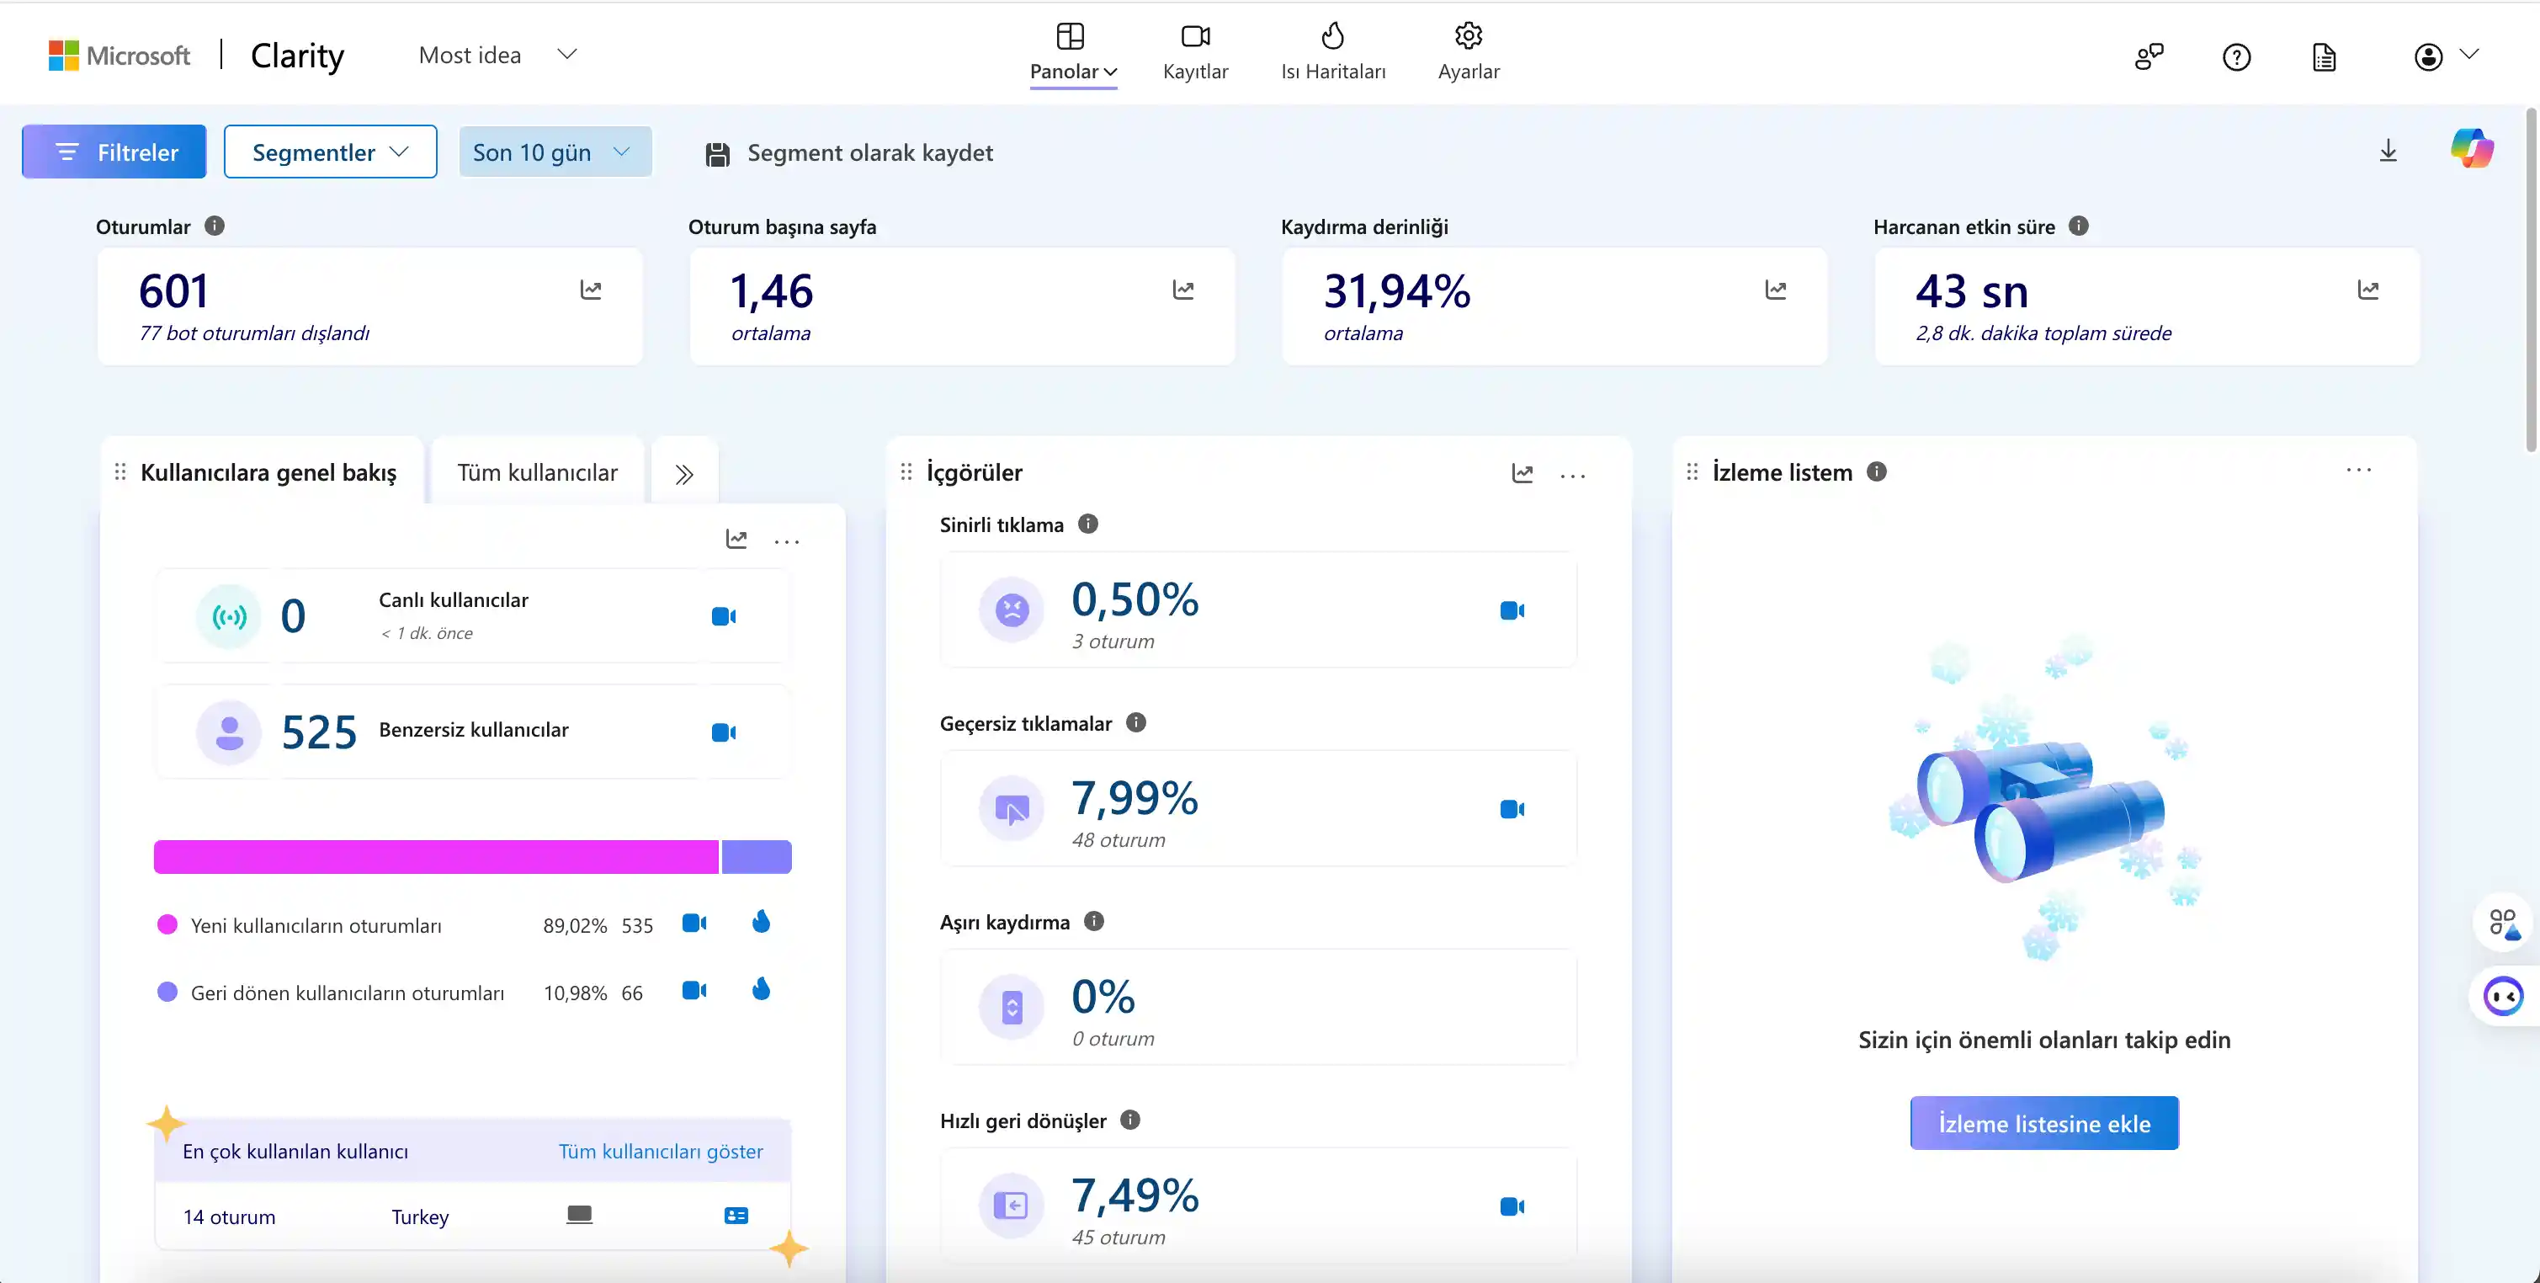Image resolution: width=2540 pixels, height=1283 pixels.
Task: View heatmap for Geri dönen kullanıcıların oturumları
Action: (761, 989)
